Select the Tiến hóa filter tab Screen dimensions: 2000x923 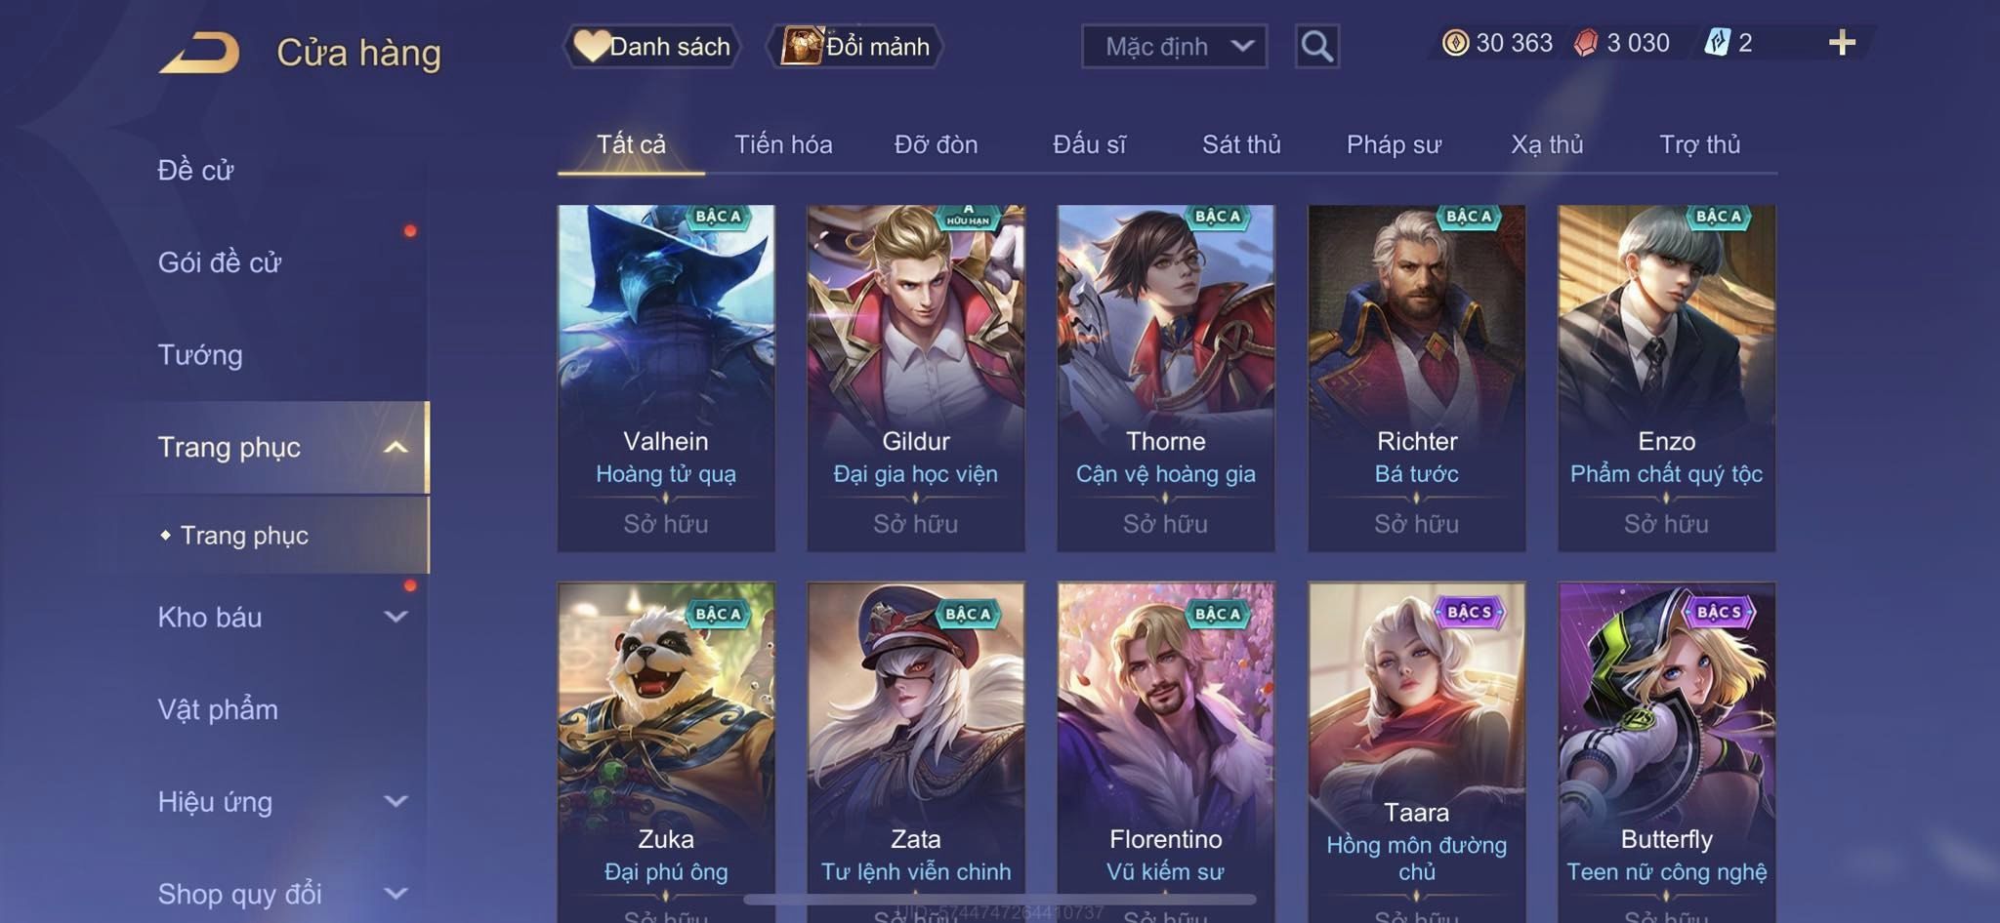(x=783, y=144)
